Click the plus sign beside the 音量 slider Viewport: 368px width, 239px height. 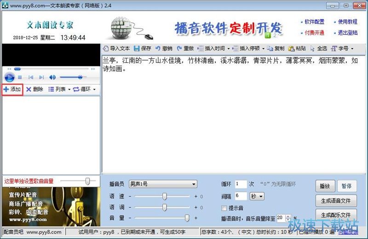(196, 218)
